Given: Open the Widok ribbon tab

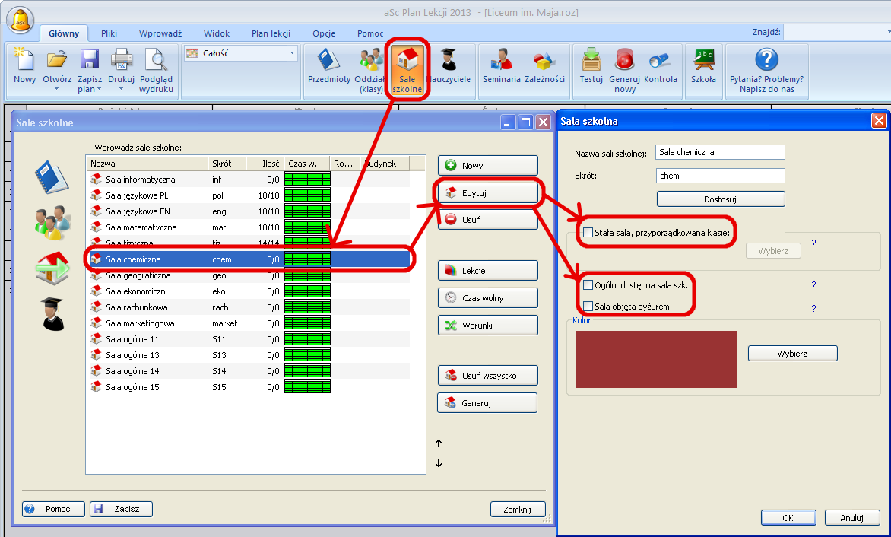Looking at the screenshot, I should coord(217,33).
